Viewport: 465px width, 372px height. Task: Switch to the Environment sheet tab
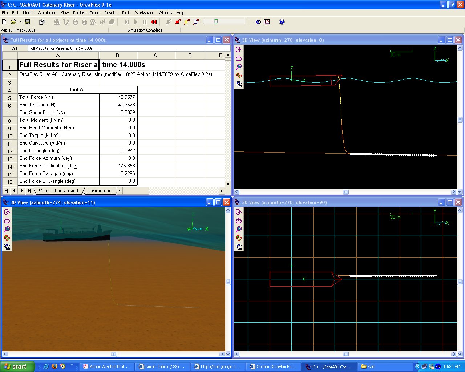click(x=100, y=191)
